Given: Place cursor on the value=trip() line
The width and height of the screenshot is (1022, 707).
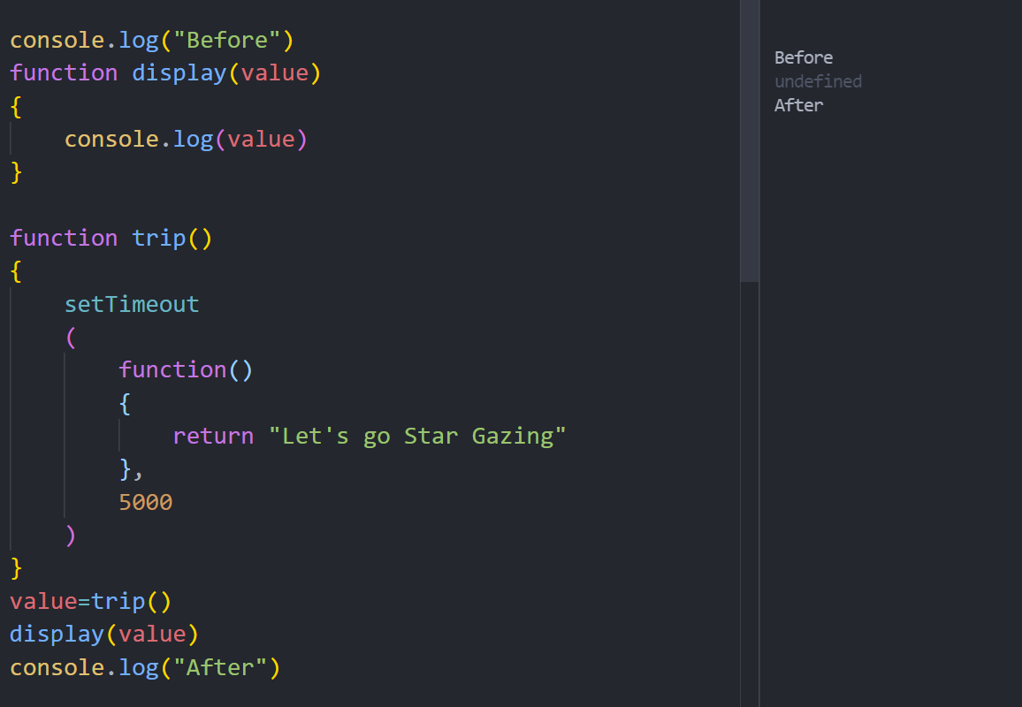Looking at the screenshot, I should tap(88, 601).
